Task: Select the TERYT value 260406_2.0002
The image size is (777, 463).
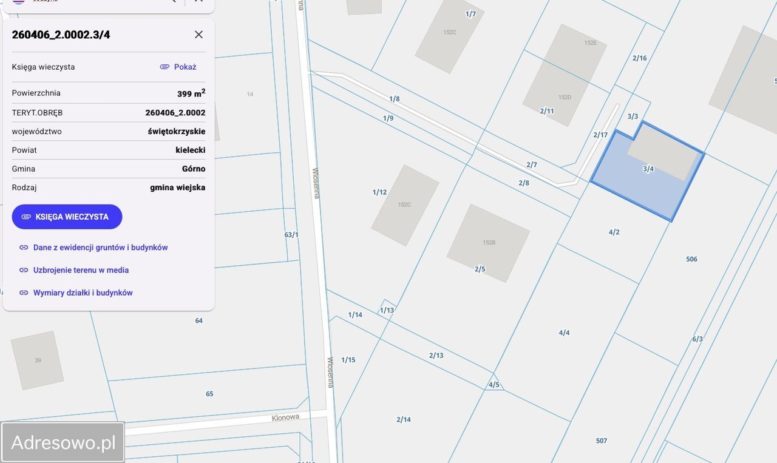Action: (x=175, y=113)
